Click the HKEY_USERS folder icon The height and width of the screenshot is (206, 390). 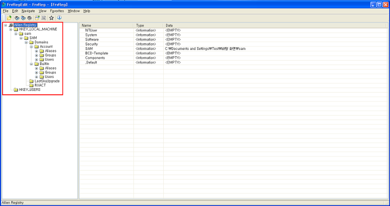pyautogui.click(x=16, y=90)
